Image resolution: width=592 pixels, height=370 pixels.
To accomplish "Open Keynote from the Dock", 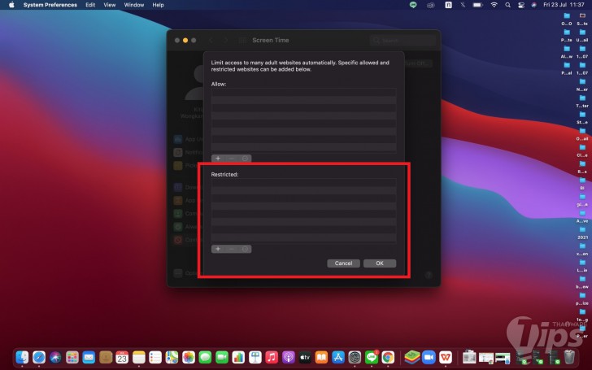I will 255,357.
